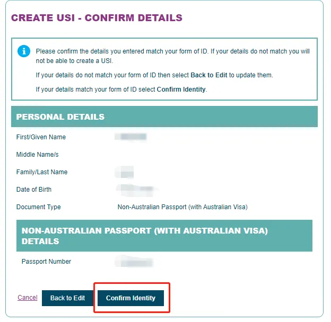Click the blue information icon
This screenshot has width=331, height=322.
pyautogui.click(x=24, y=51)
